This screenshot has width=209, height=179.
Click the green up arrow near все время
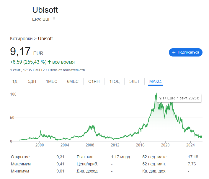coord(49,62)
